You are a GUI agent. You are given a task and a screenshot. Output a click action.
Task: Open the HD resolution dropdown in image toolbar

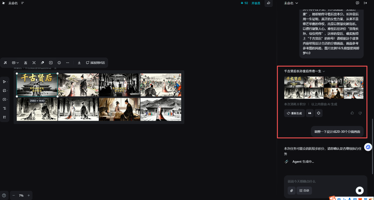15,62
